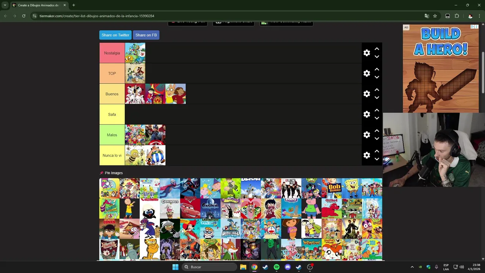485x273 pixels.
Task: Open a new browser tab
Action: tap(74, 5)
